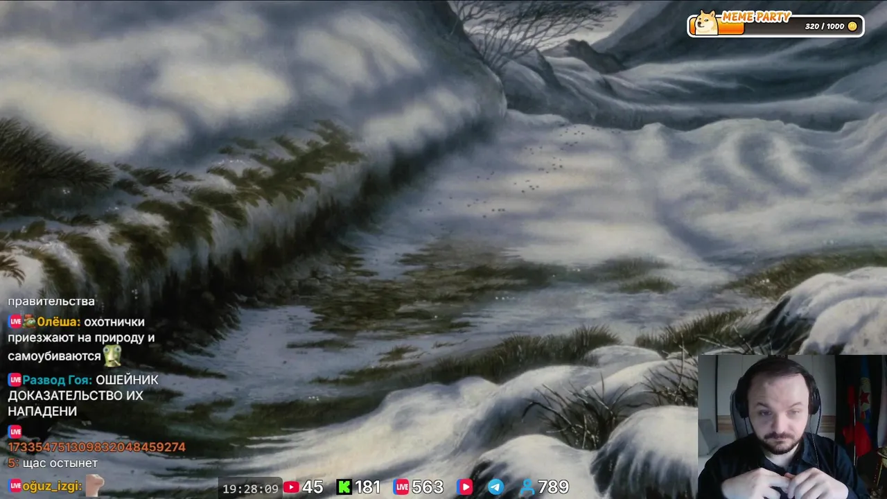Click the LIVE badge above the numeric username
887x499 pixels.
point(15,432)
